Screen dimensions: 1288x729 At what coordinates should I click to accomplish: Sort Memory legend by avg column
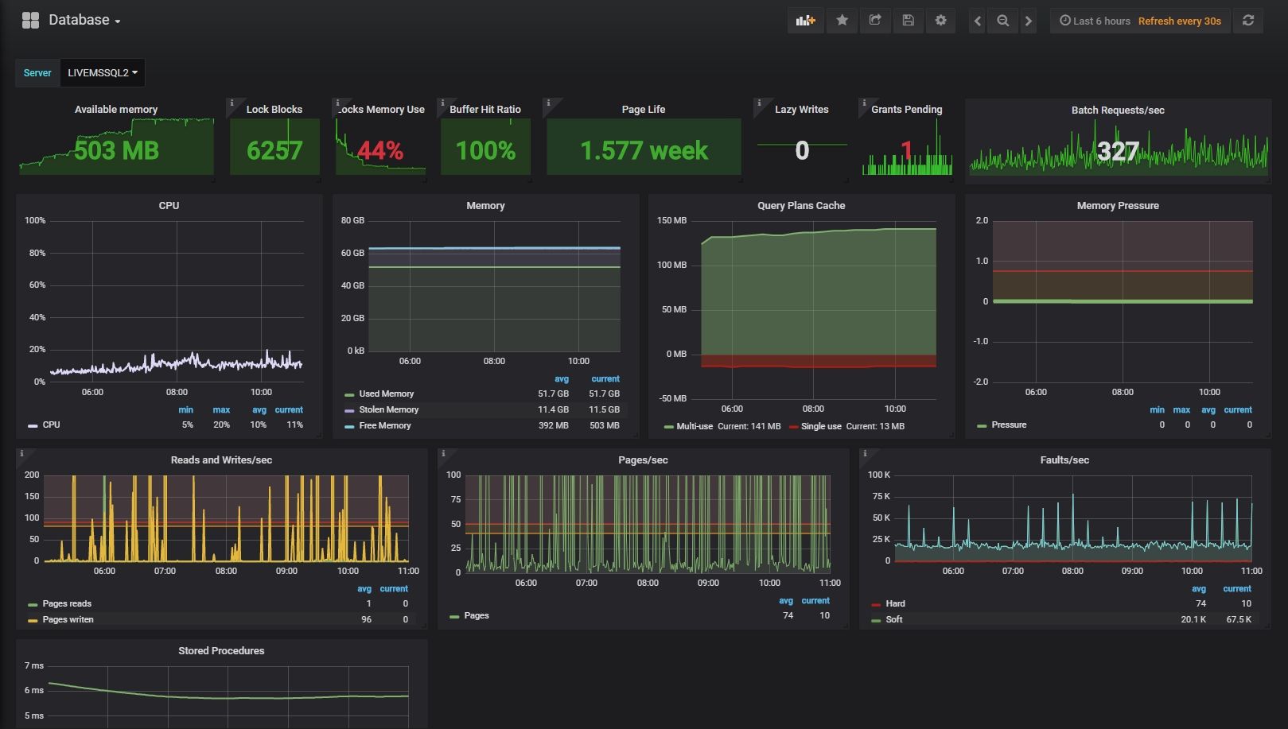tap(561, 379)
